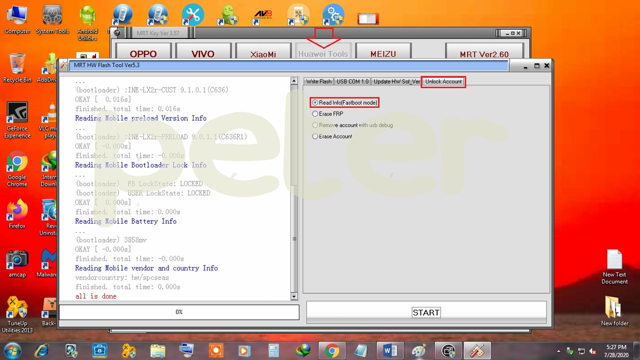Open the clock showing 5:27 PM
This screenshot has width=640, height=360.
point(615,350)
